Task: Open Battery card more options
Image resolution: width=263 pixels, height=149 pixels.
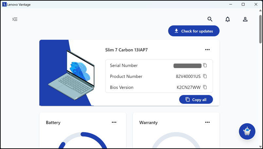Action: [x=114, y=122]
